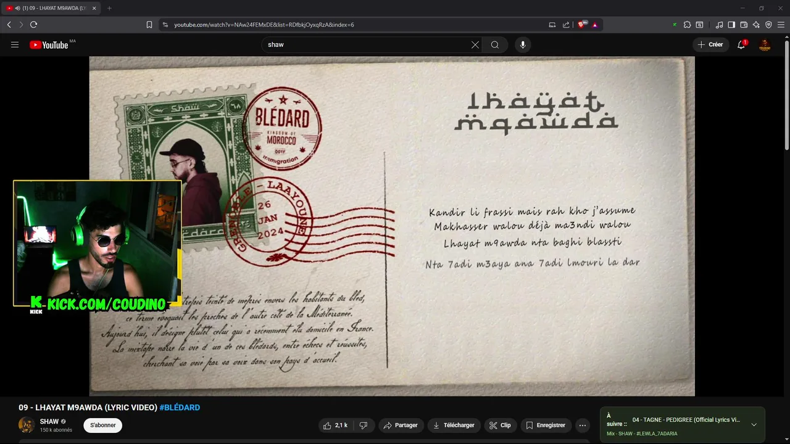The image size is (790, 444).
Task: Reload the page
Action: pos(33,25)
